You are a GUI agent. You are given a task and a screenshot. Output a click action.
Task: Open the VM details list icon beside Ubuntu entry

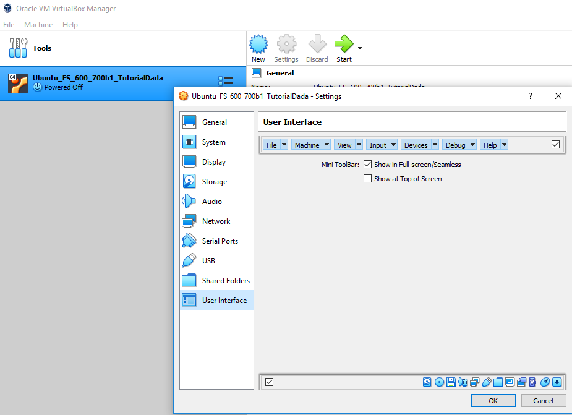pos(226,82)
